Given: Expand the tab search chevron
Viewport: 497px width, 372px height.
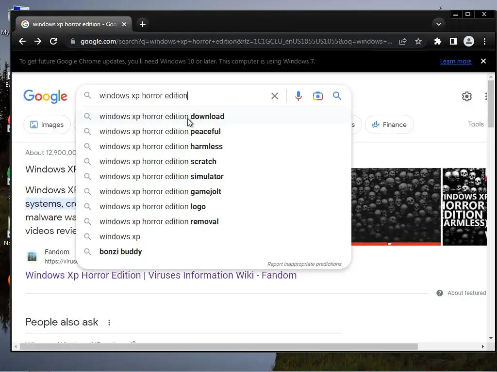Looking at the screenshot, I should pyautogui.click(x=439, y=24).
